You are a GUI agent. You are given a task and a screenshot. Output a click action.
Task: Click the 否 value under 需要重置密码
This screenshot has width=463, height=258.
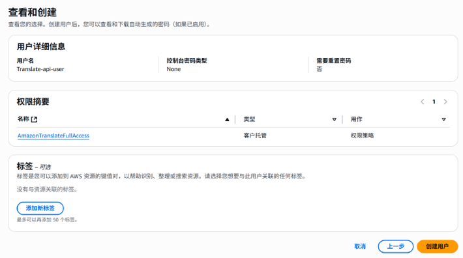[319, 69]
